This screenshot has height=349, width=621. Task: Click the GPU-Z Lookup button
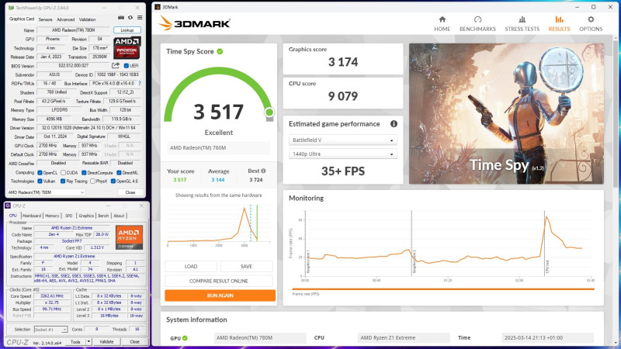pos(127,30)
